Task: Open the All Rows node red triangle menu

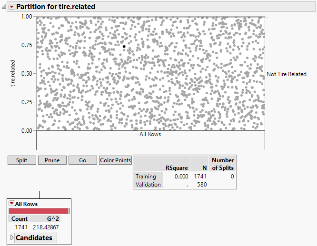Action: pyautogui.click(x=12, y=203)
